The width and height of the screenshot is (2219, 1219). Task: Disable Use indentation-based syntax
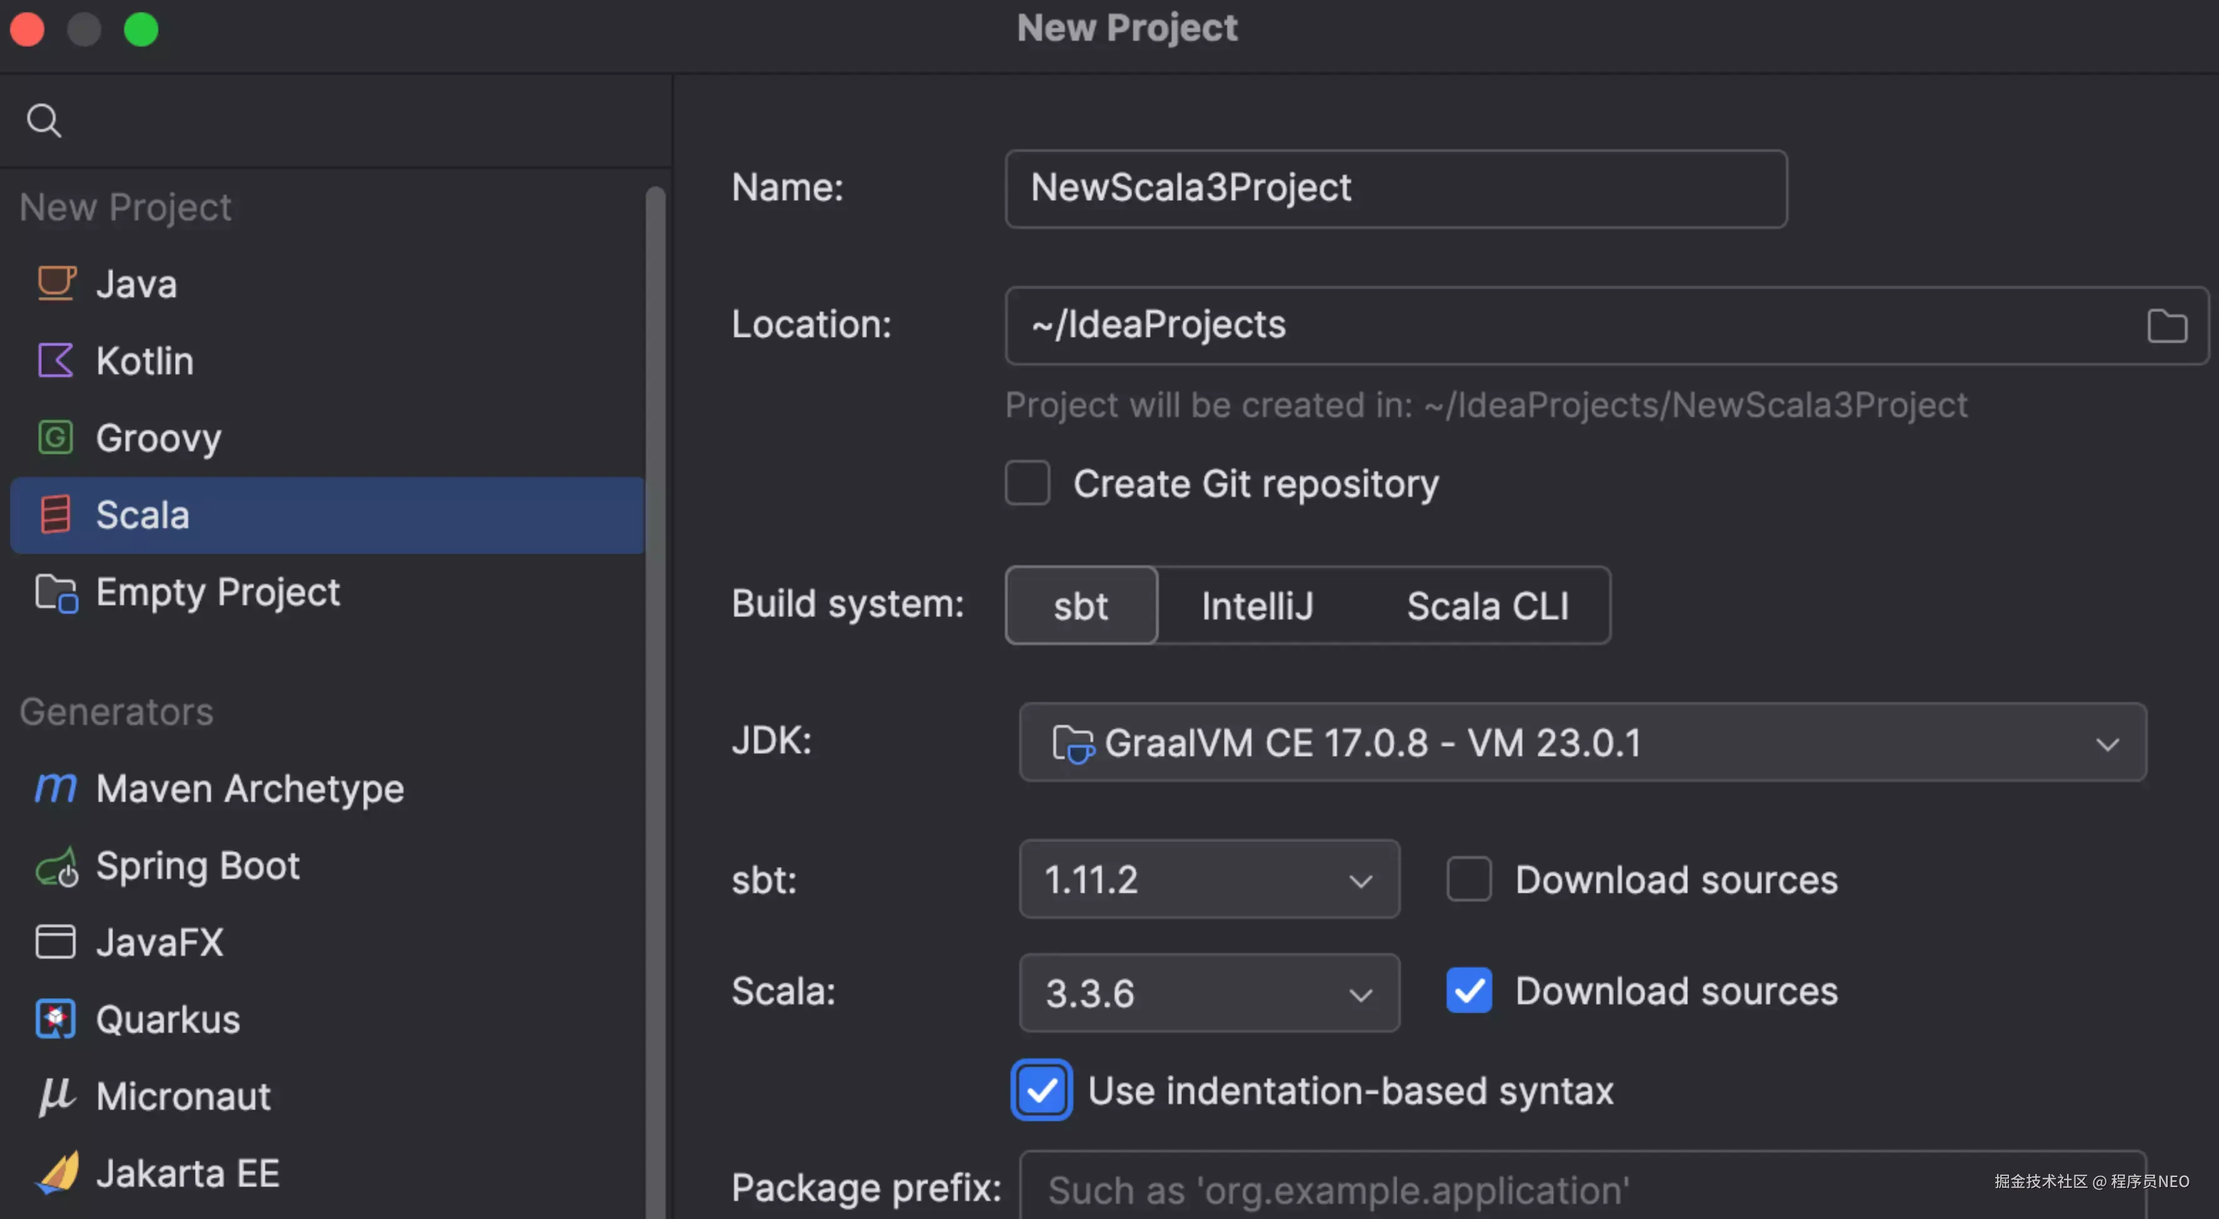pyautogui.click(x=1041, y=1090)
